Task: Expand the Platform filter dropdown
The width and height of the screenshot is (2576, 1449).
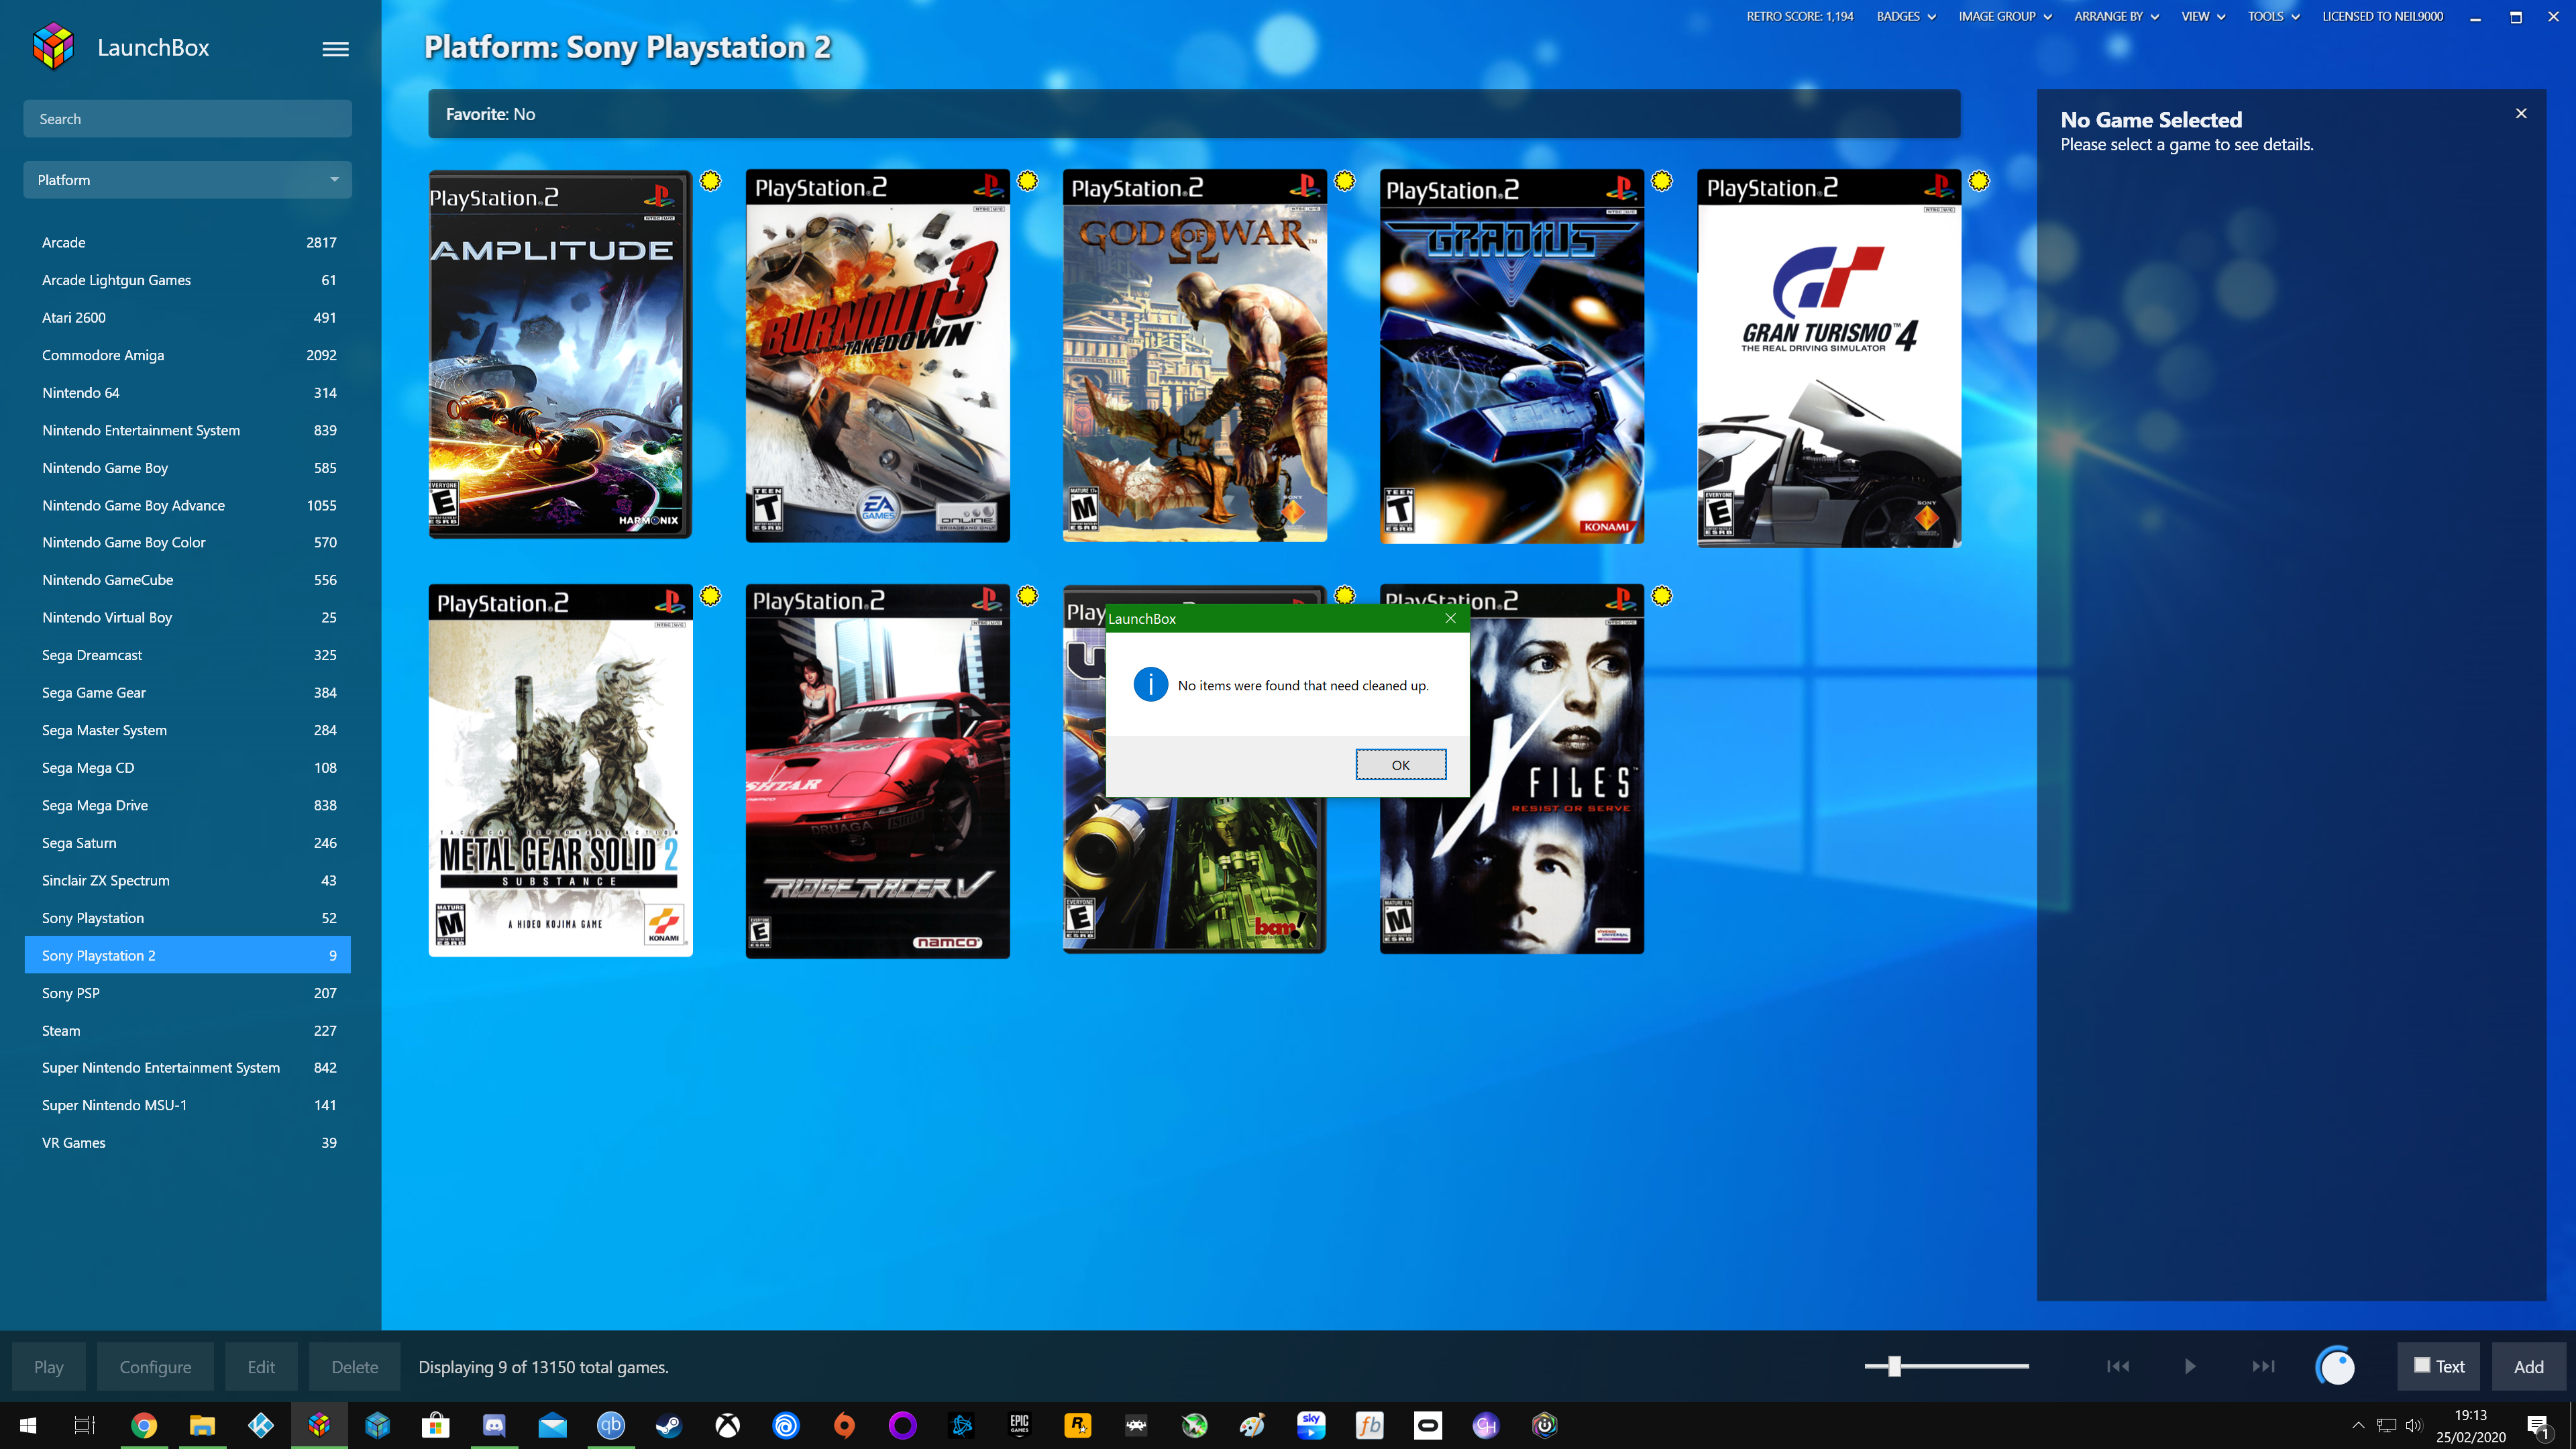Action: (187, 180)
